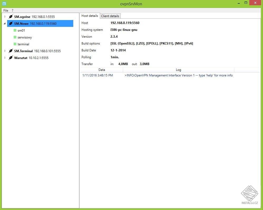Click the plug icon beside SM.Terminal

[11, 51]
